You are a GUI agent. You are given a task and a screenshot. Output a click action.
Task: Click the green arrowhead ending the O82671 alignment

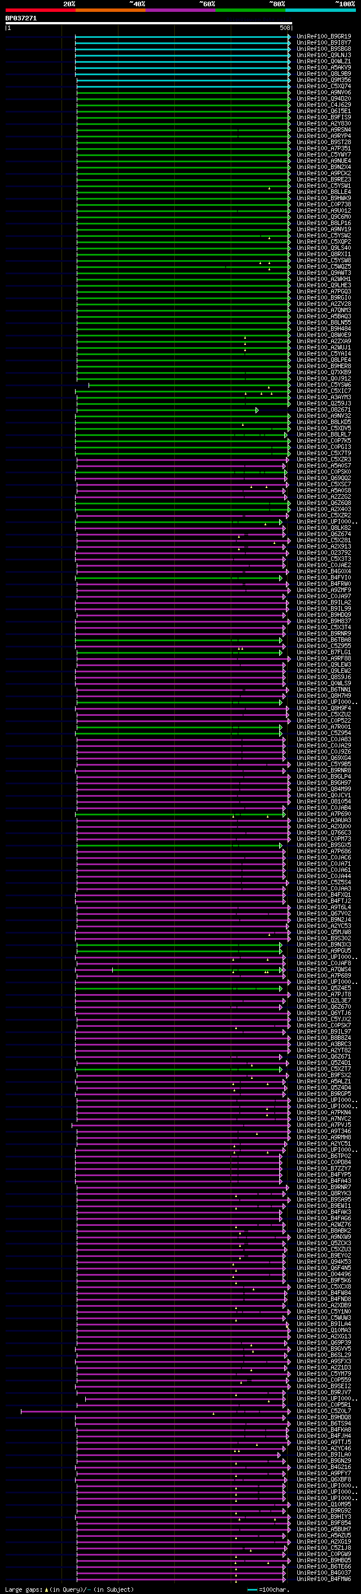pos(257,411)
